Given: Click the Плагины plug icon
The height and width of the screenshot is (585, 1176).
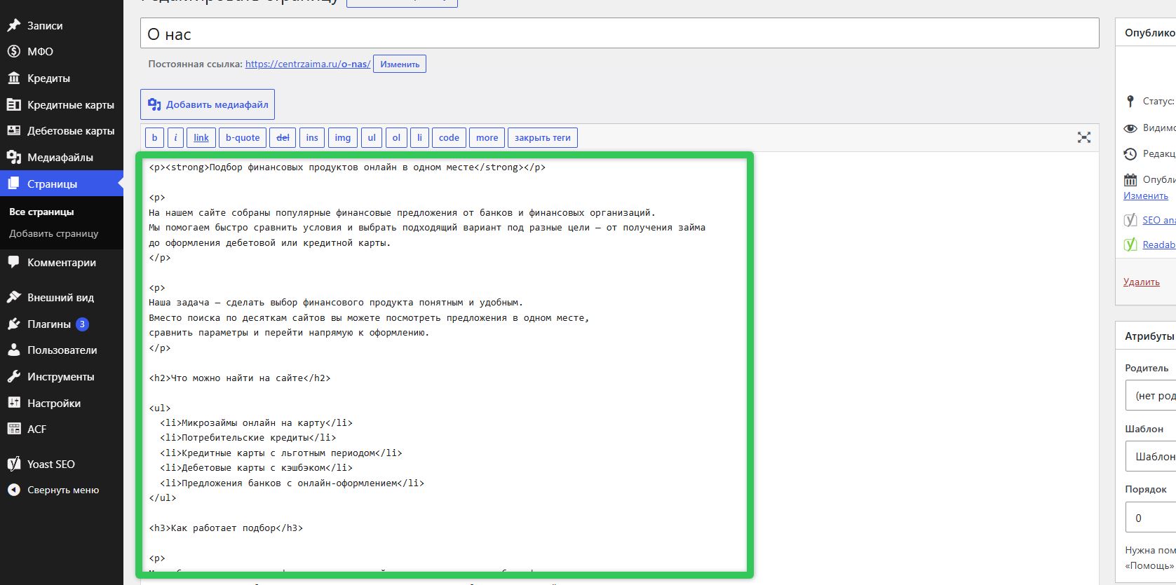Looking at the screenshot, I should click(13, 324).
